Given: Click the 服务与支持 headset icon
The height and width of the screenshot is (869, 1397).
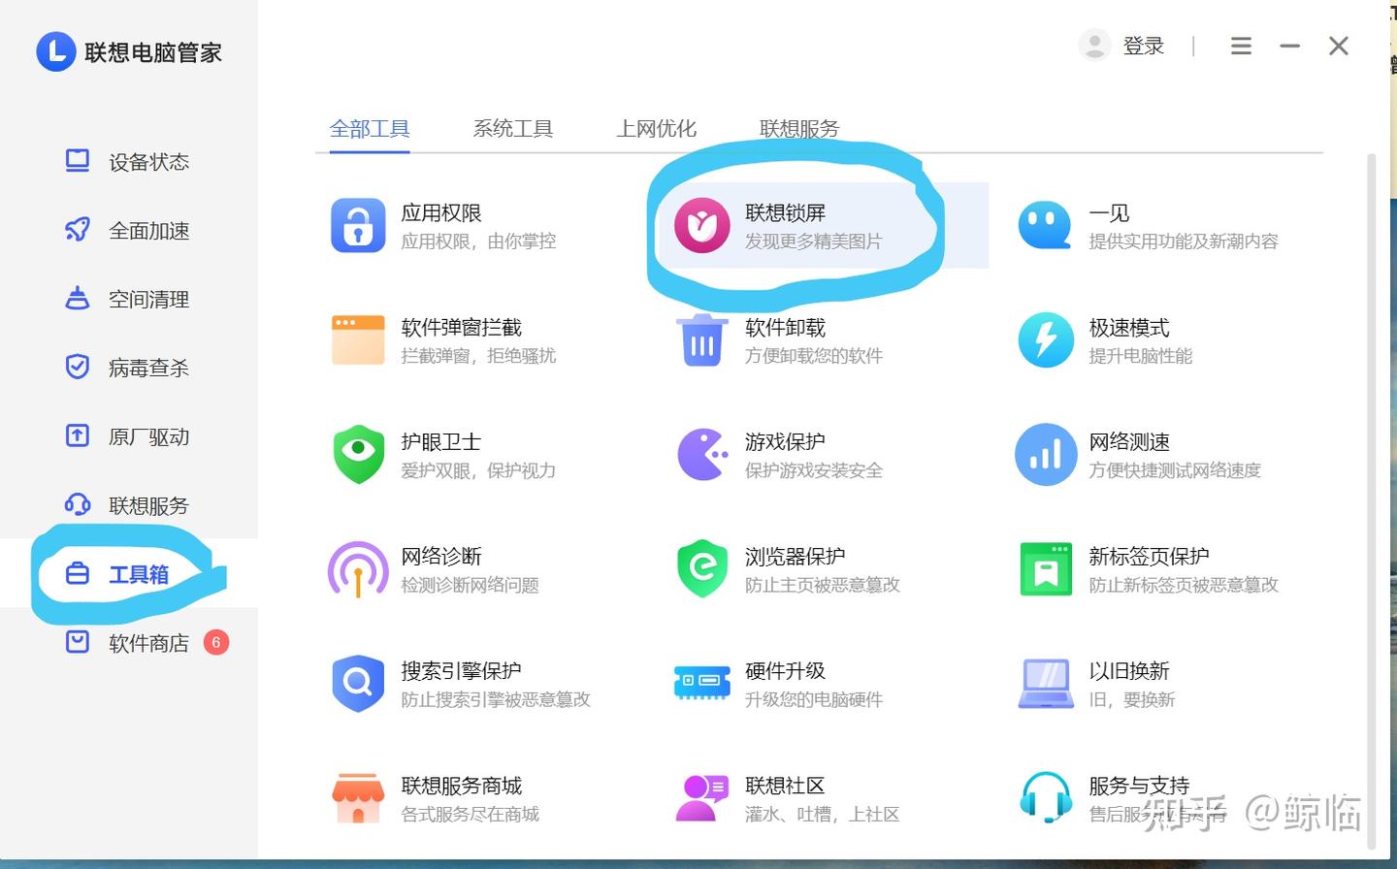Looking at the screenshot, I should click(1046, 797).
